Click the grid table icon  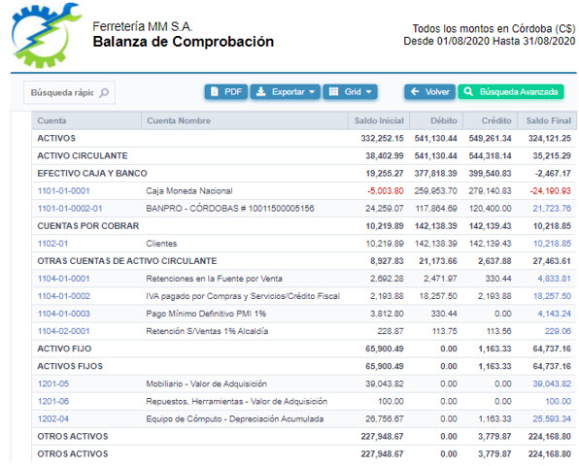click(x=333, y=92)
